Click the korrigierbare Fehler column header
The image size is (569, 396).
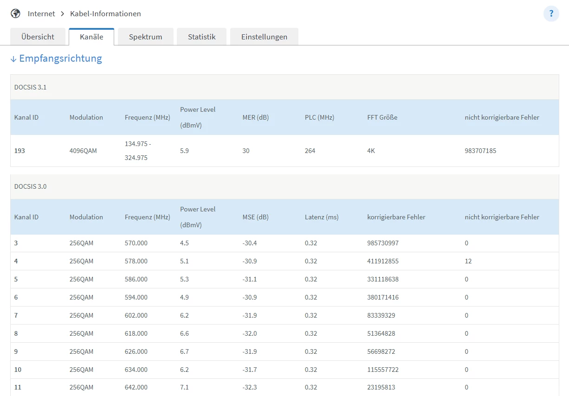pyautogui.click(x=396, y=217)
